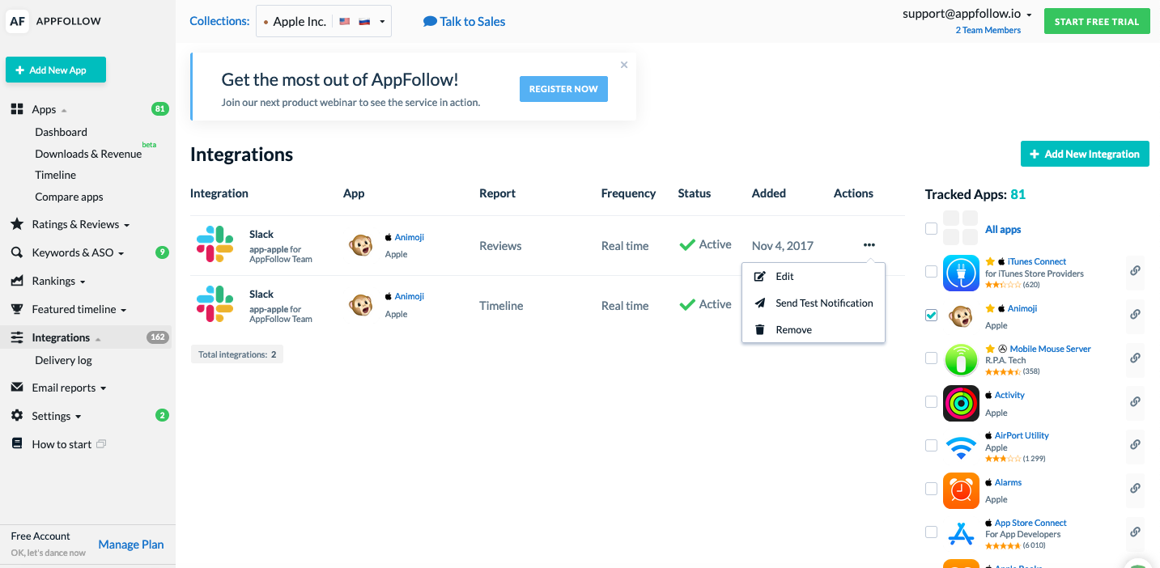Check the App Store Connect checkbox
Image resolution: width=1160 pixels, height=568 pixels.
[931, 532]
